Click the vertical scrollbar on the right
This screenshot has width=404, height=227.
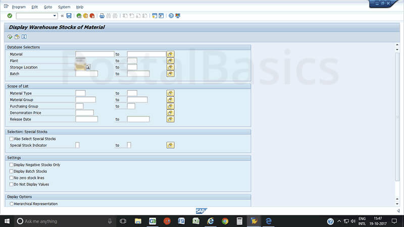397,121
